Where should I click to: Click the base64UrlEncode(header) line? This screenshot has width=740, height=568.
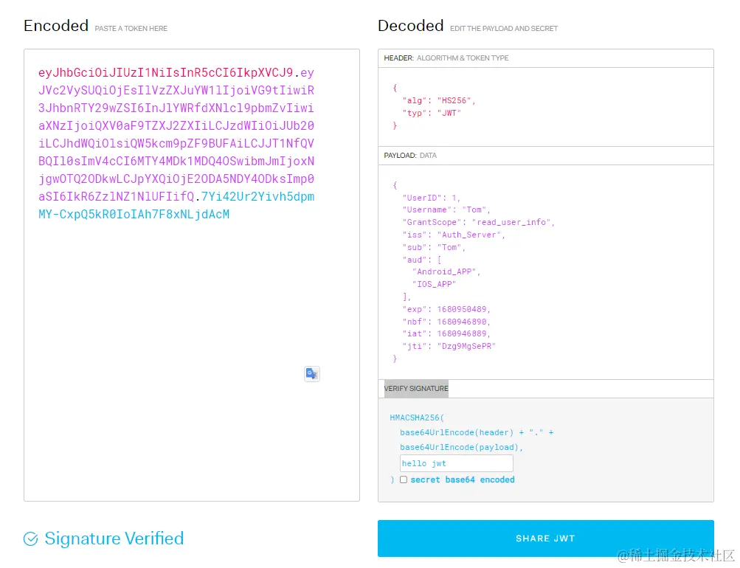(477, 432)
